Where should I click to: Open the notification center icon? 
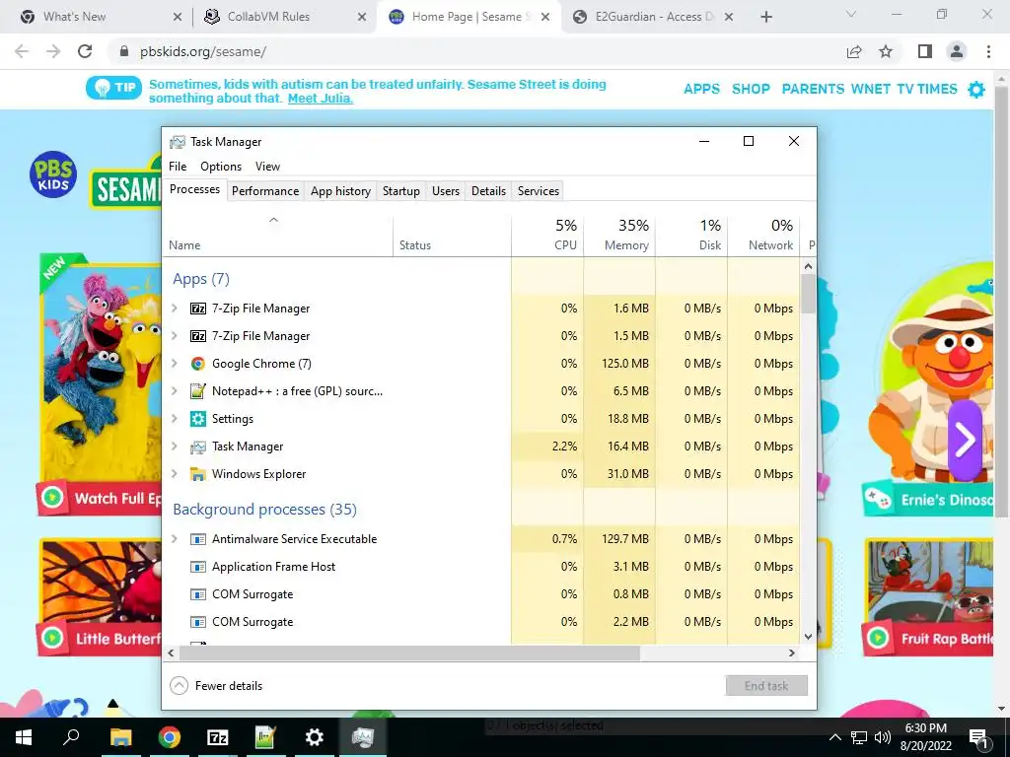point(978,737)
